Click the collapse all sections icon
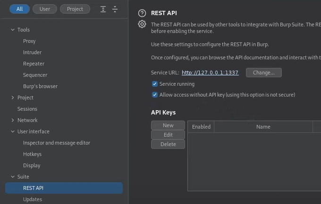Image resolution: width=321 pixels, height=204 pixels. tap(115, 9)
